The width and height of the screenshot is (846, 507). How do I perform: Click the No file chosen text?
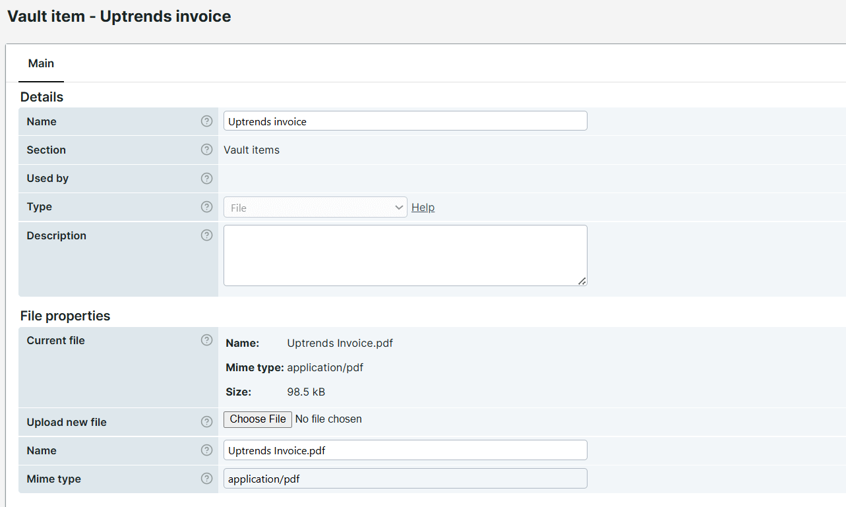(328, 419)
